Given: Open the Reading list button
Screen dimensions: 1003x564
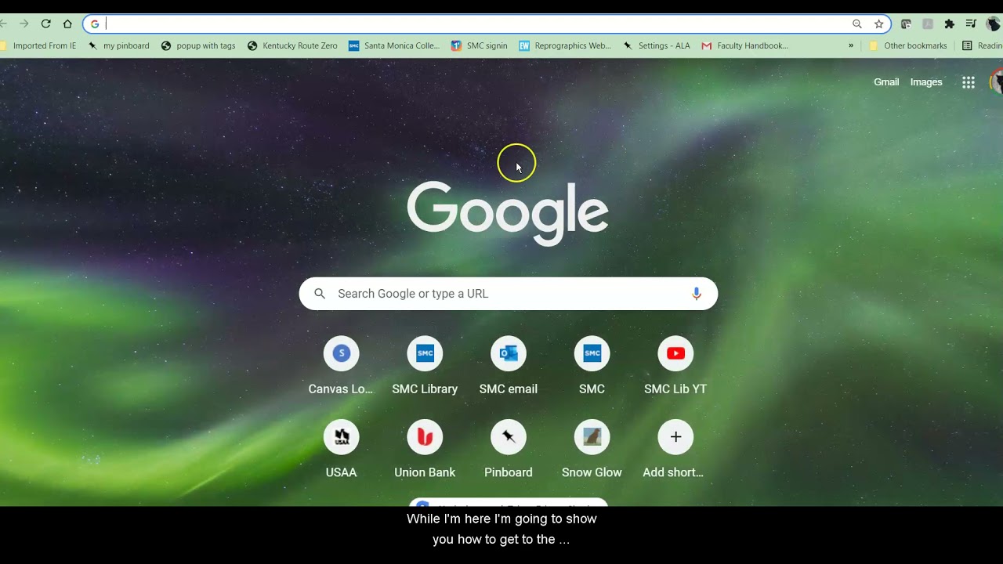Looking at the screenshot, I should click(983, 45).
